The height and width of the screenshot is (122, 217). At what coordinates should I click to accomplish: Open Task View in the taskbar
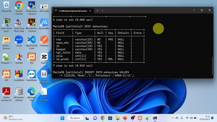tap(87, 118)
